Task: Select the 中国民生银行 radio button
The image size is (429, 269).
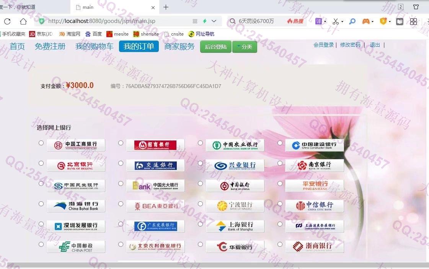Action: [41, 183]
